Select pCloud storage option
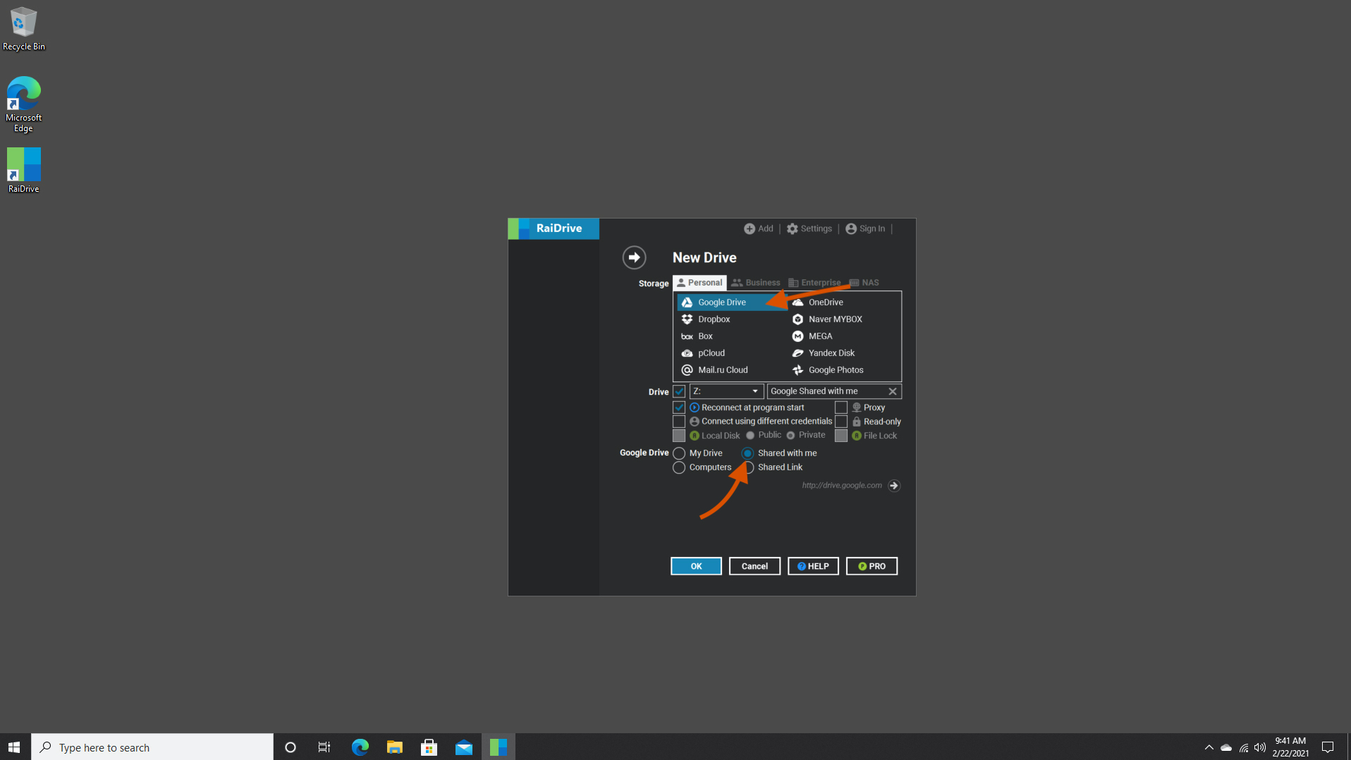 (710, 353)
